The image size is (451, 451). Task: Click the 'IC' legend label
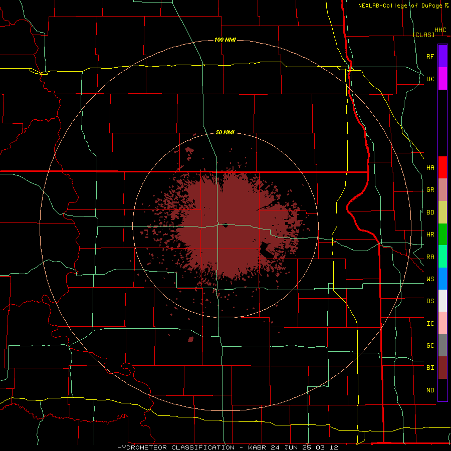tap(430, 324)
